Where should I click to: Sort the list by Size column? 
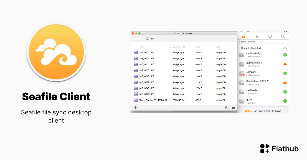tap(198, 47)
